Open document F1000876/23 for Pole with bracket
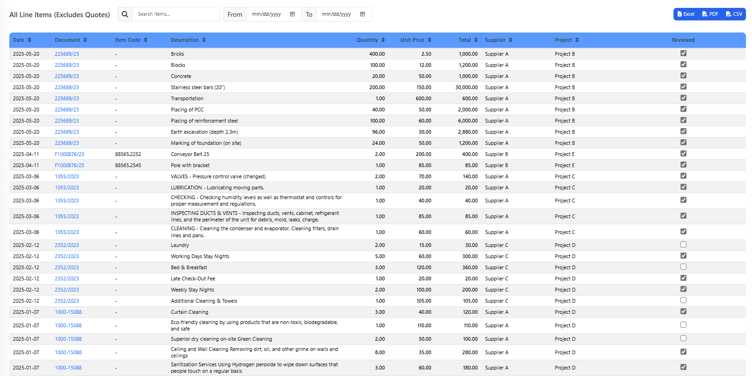752x376 pixels. point(69,165)
